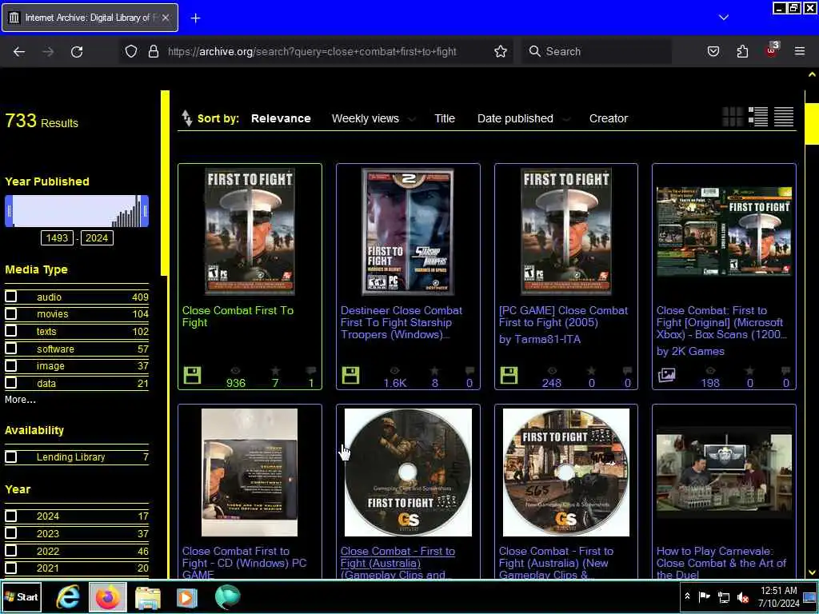Expand More... media type options
Image resolution: width=819 pixels, height=614 pixels.
click(x=20, y=400)
